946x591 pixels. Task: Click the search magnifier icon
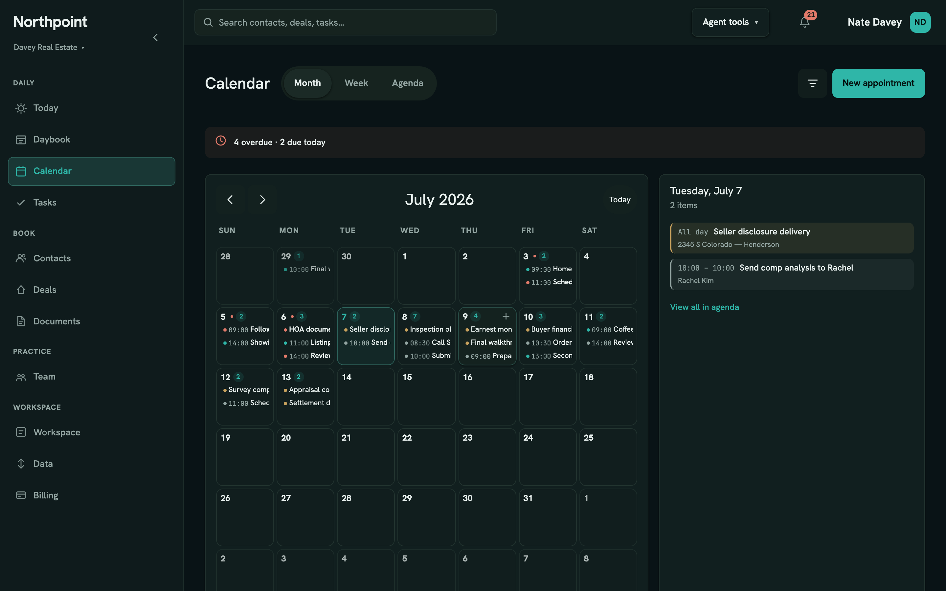click(208, 22)
